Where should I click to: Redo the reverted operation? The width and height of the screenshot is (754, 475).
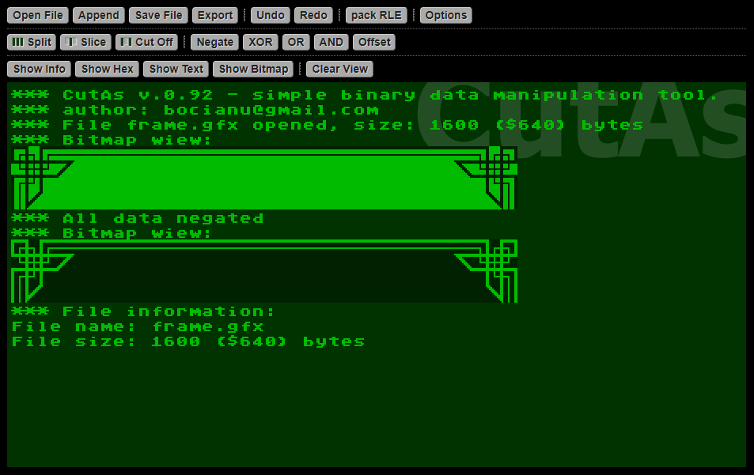313,15
